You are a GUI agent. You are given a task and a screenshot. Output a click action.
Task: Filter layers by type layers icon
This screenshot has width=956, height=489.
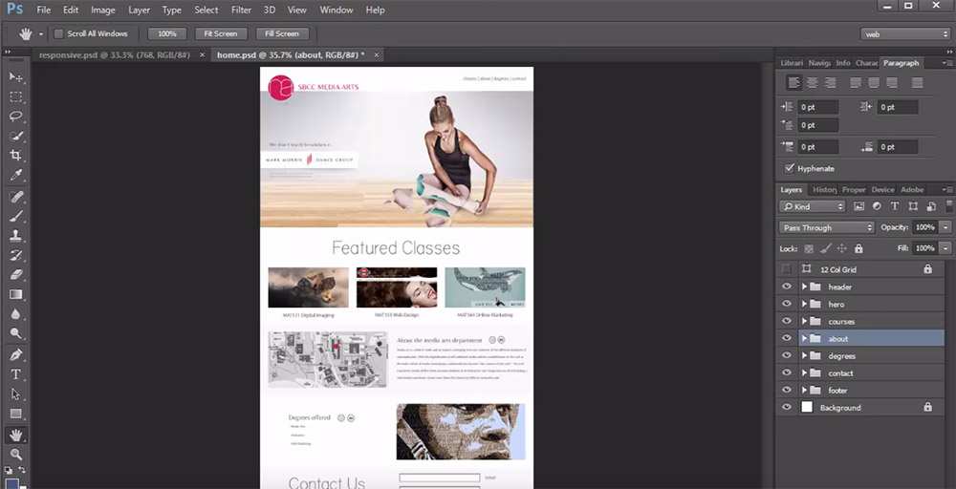(x=894, y=206)
